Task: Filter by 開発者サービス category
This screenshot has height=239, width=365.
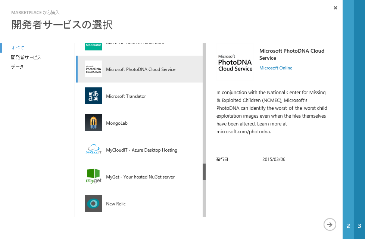Action: pyautogui.click(x=26, y=57)
